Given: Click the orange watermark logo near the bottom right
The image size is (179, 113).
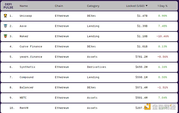Looking at the screenshot, I should pos(147,107).
